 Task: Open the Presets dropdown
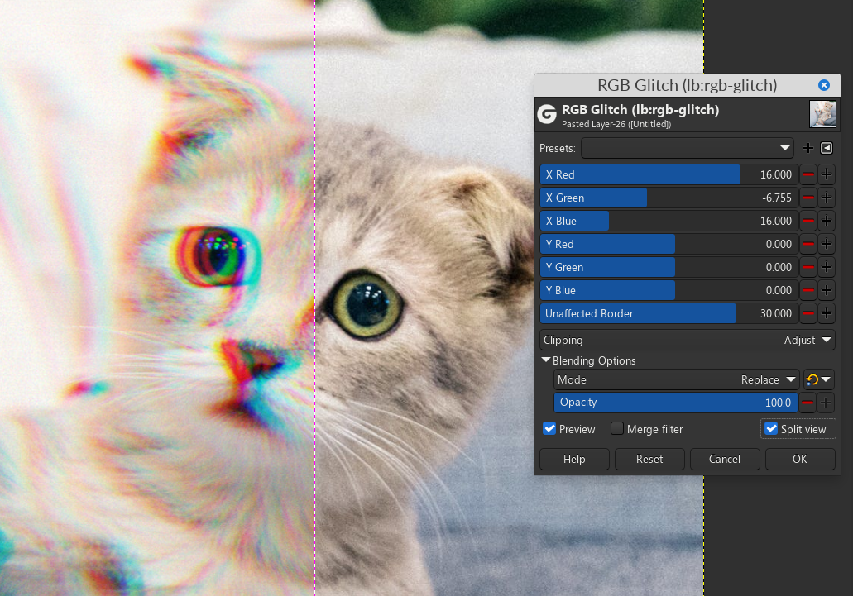click(x=688, y=148)
